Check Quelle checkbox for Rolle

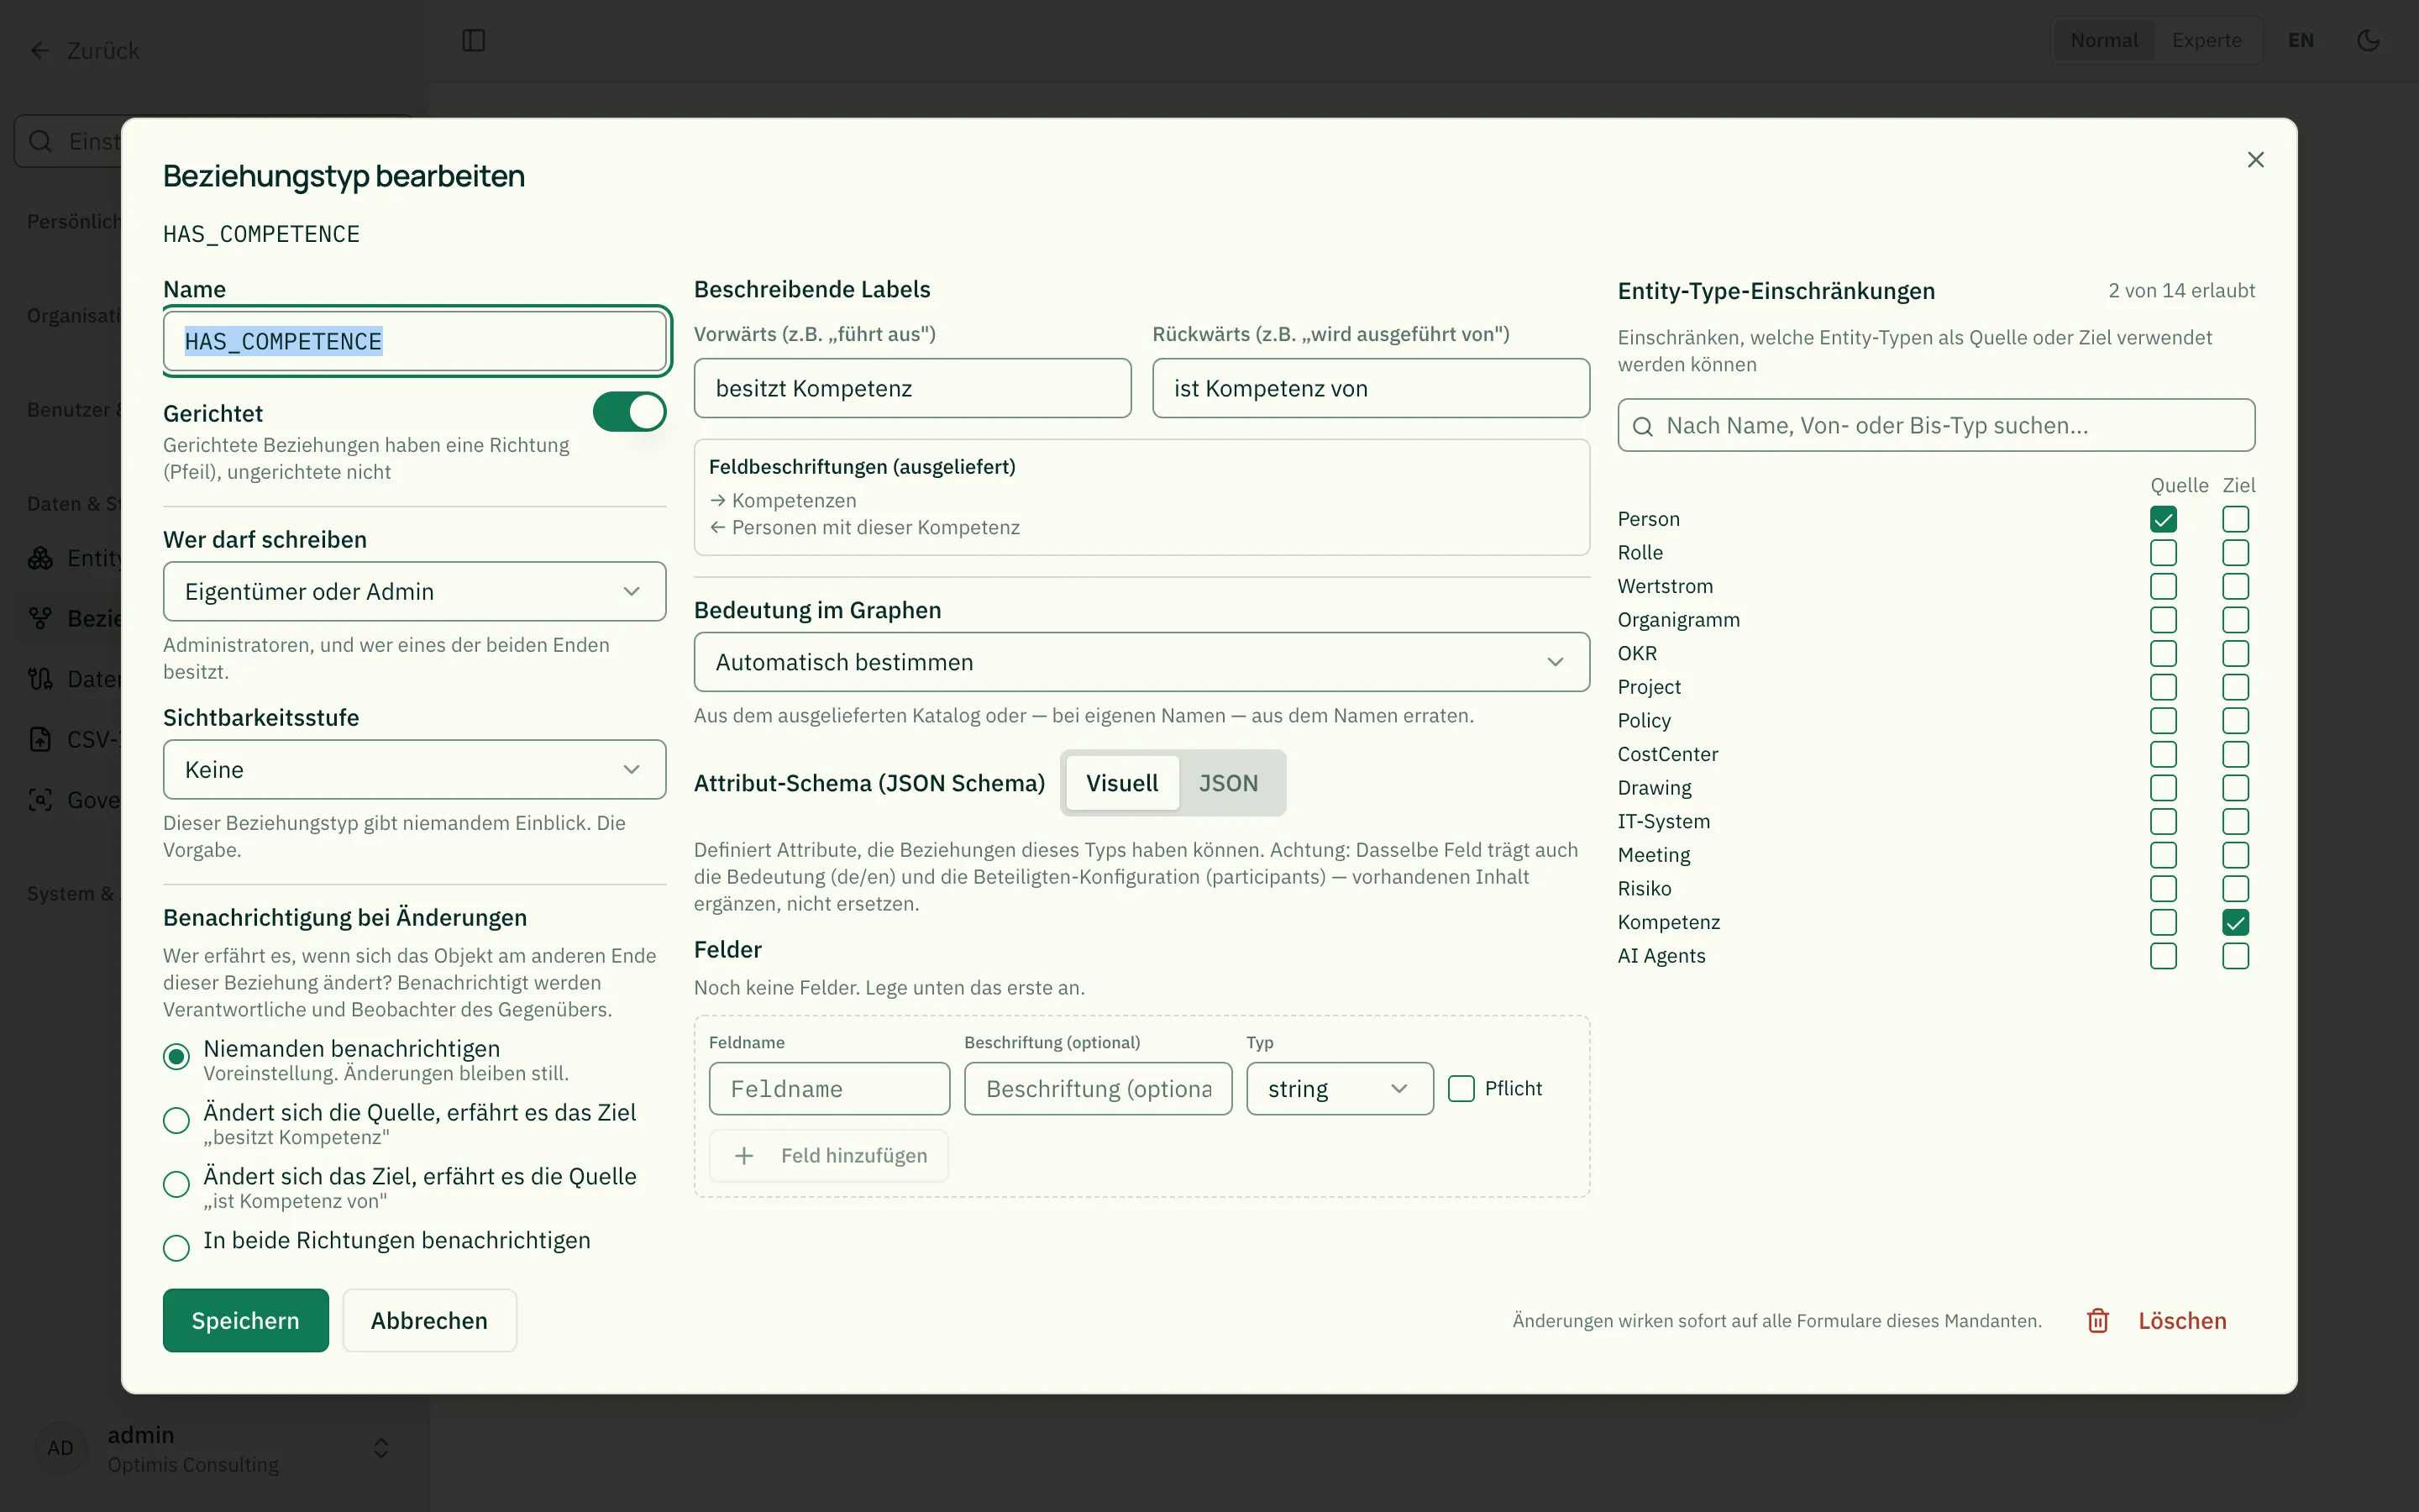pyautogui.click(x=2163, y=553)
